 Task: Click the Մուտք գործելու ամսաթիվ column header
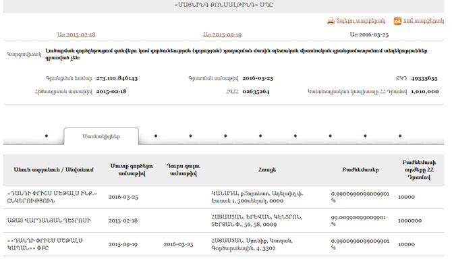(132, 170)
